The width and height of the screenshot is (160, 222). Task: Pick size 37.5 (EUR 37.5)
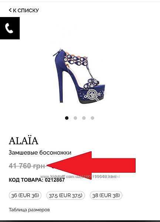click(65, 195)
